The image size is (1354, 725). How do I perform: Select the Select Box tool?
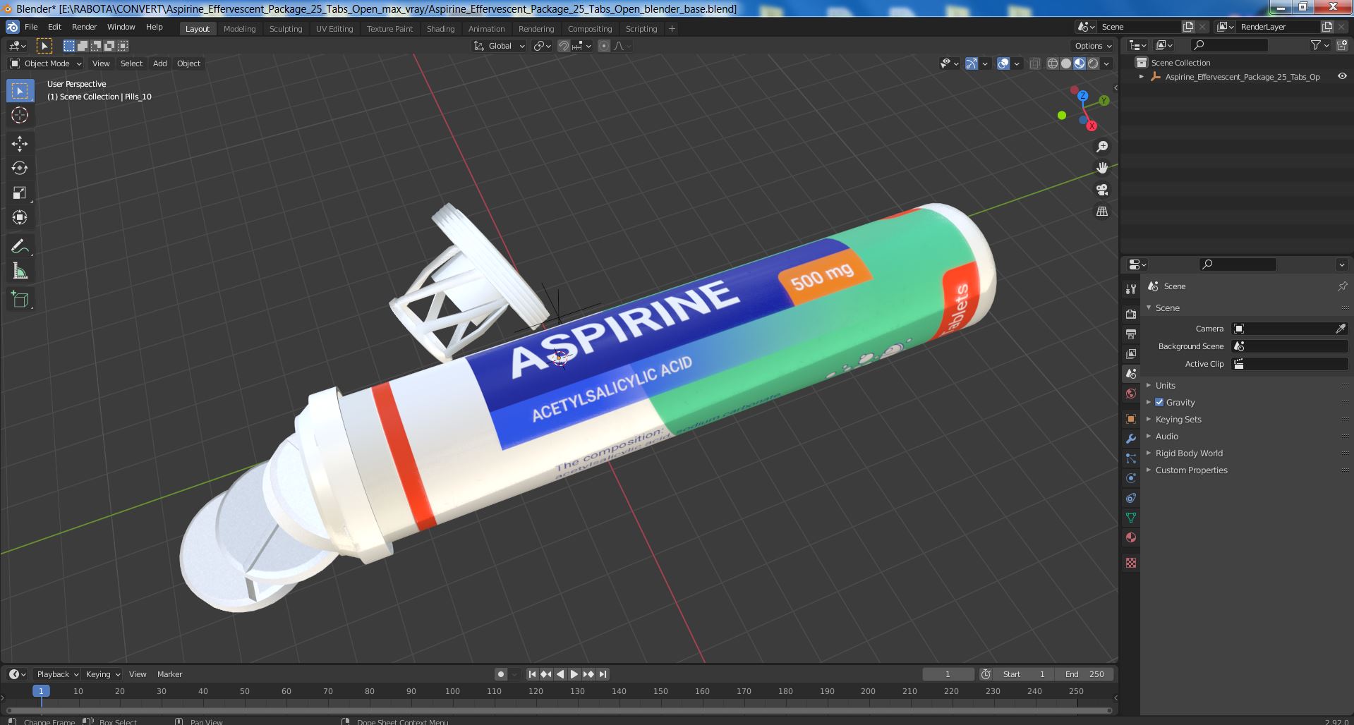coord(20,91)
